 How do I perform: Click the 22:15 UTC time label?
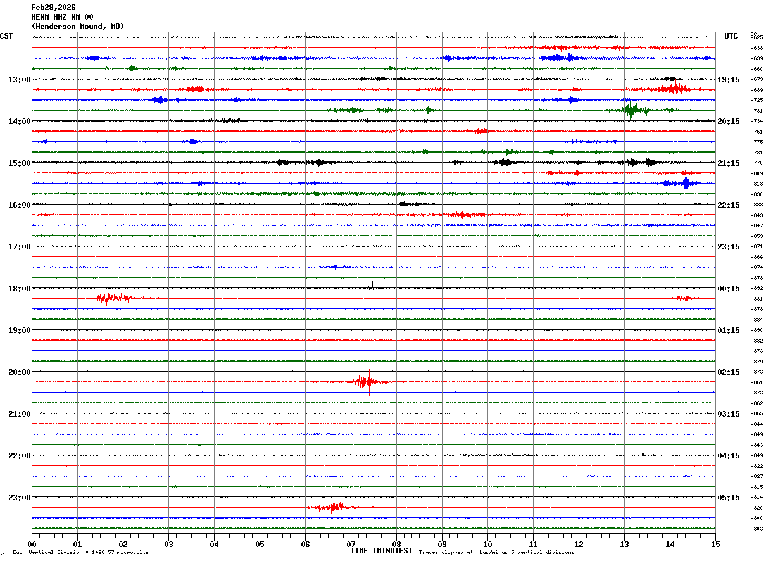click(x=729, y=205)
